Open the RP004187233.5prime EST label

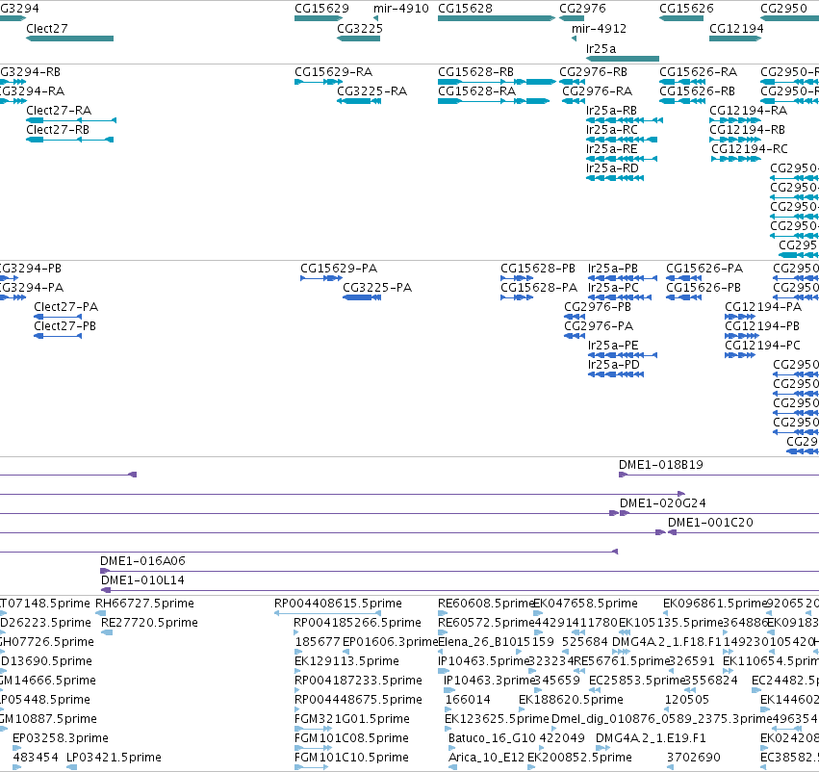358,681
